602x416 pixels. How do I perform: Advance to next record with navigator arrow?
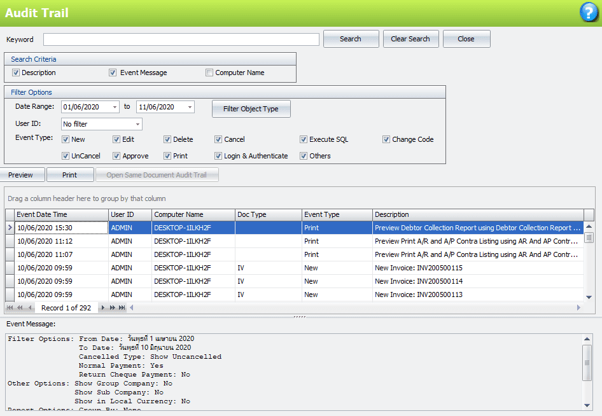point(102,307)
